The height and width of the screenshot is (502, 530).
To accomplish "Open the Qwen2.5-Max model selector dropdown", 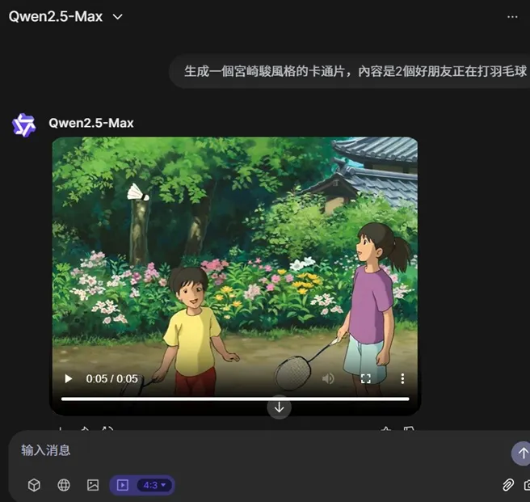I will [65, 17].
